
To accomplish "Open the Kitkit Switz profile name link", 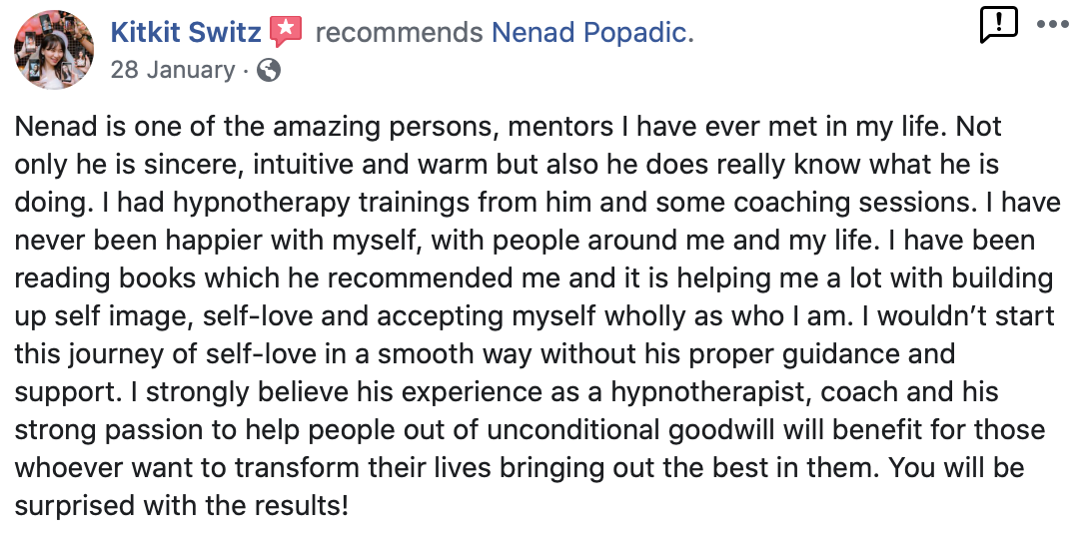I will [186, 33].
